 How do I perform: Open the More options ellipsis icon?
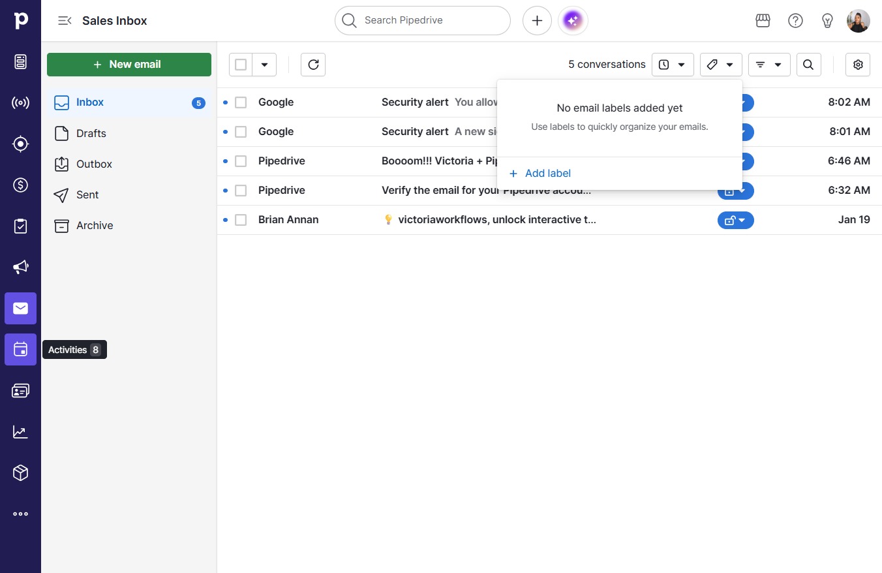[x=20, y=514]
